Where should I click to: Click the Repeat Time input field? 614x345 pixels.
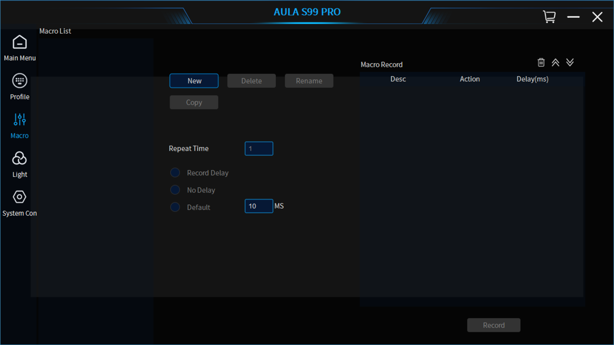pos(259,149)
